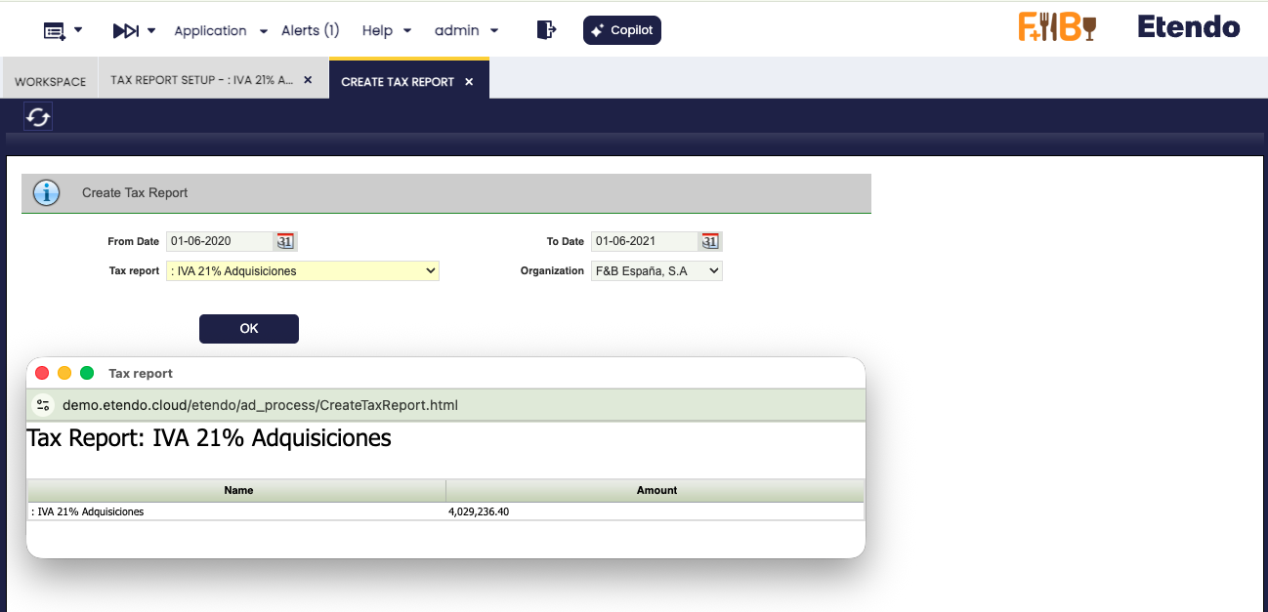Click the F&B logo
Image resolution: width=1268 pixels, height=612 pixels.
(1057, 27)
